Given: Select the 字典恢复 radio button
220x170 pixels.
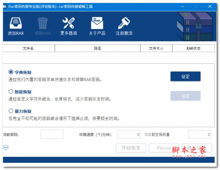Looking at the screenshot, I should coord(11,72).
